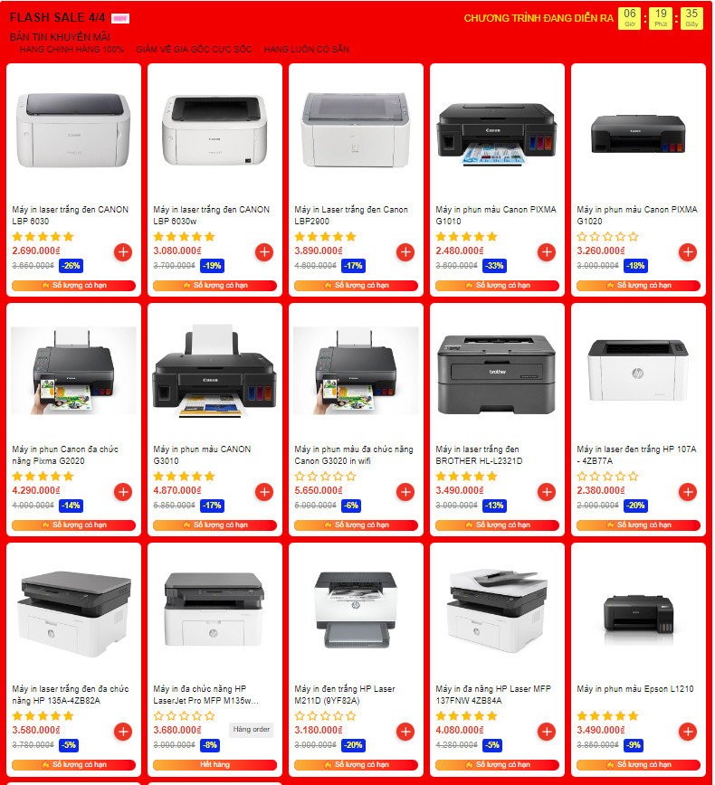Click the FLASH SALE 4/4 heading

(x=58, y=17)
